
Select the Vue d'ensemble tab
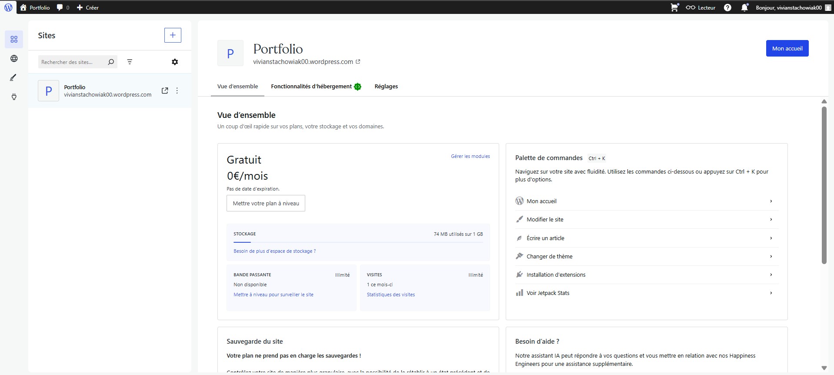click(237, 87)
